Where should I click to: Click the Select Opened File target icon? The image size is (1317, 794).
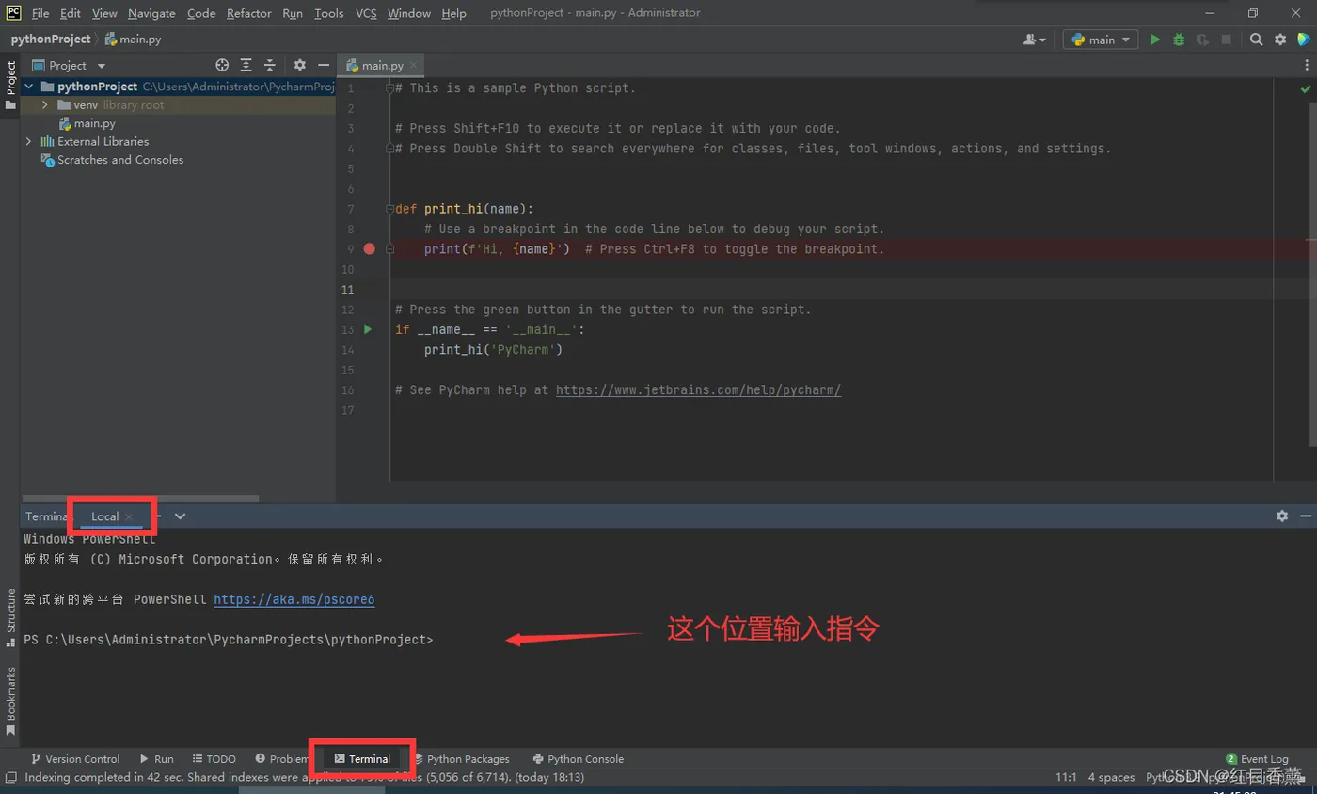click(x=222, y=65)
